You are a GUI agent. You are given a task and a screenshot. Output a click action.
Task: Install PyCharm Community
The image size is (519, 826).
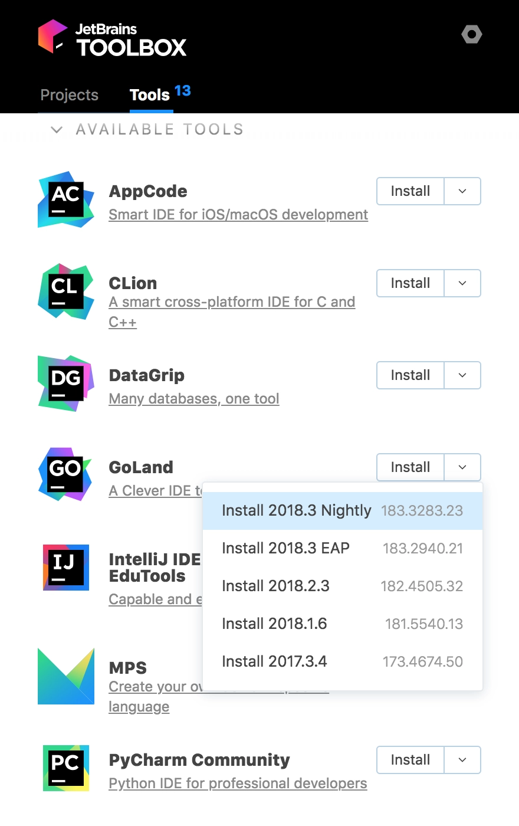point(410,760)
